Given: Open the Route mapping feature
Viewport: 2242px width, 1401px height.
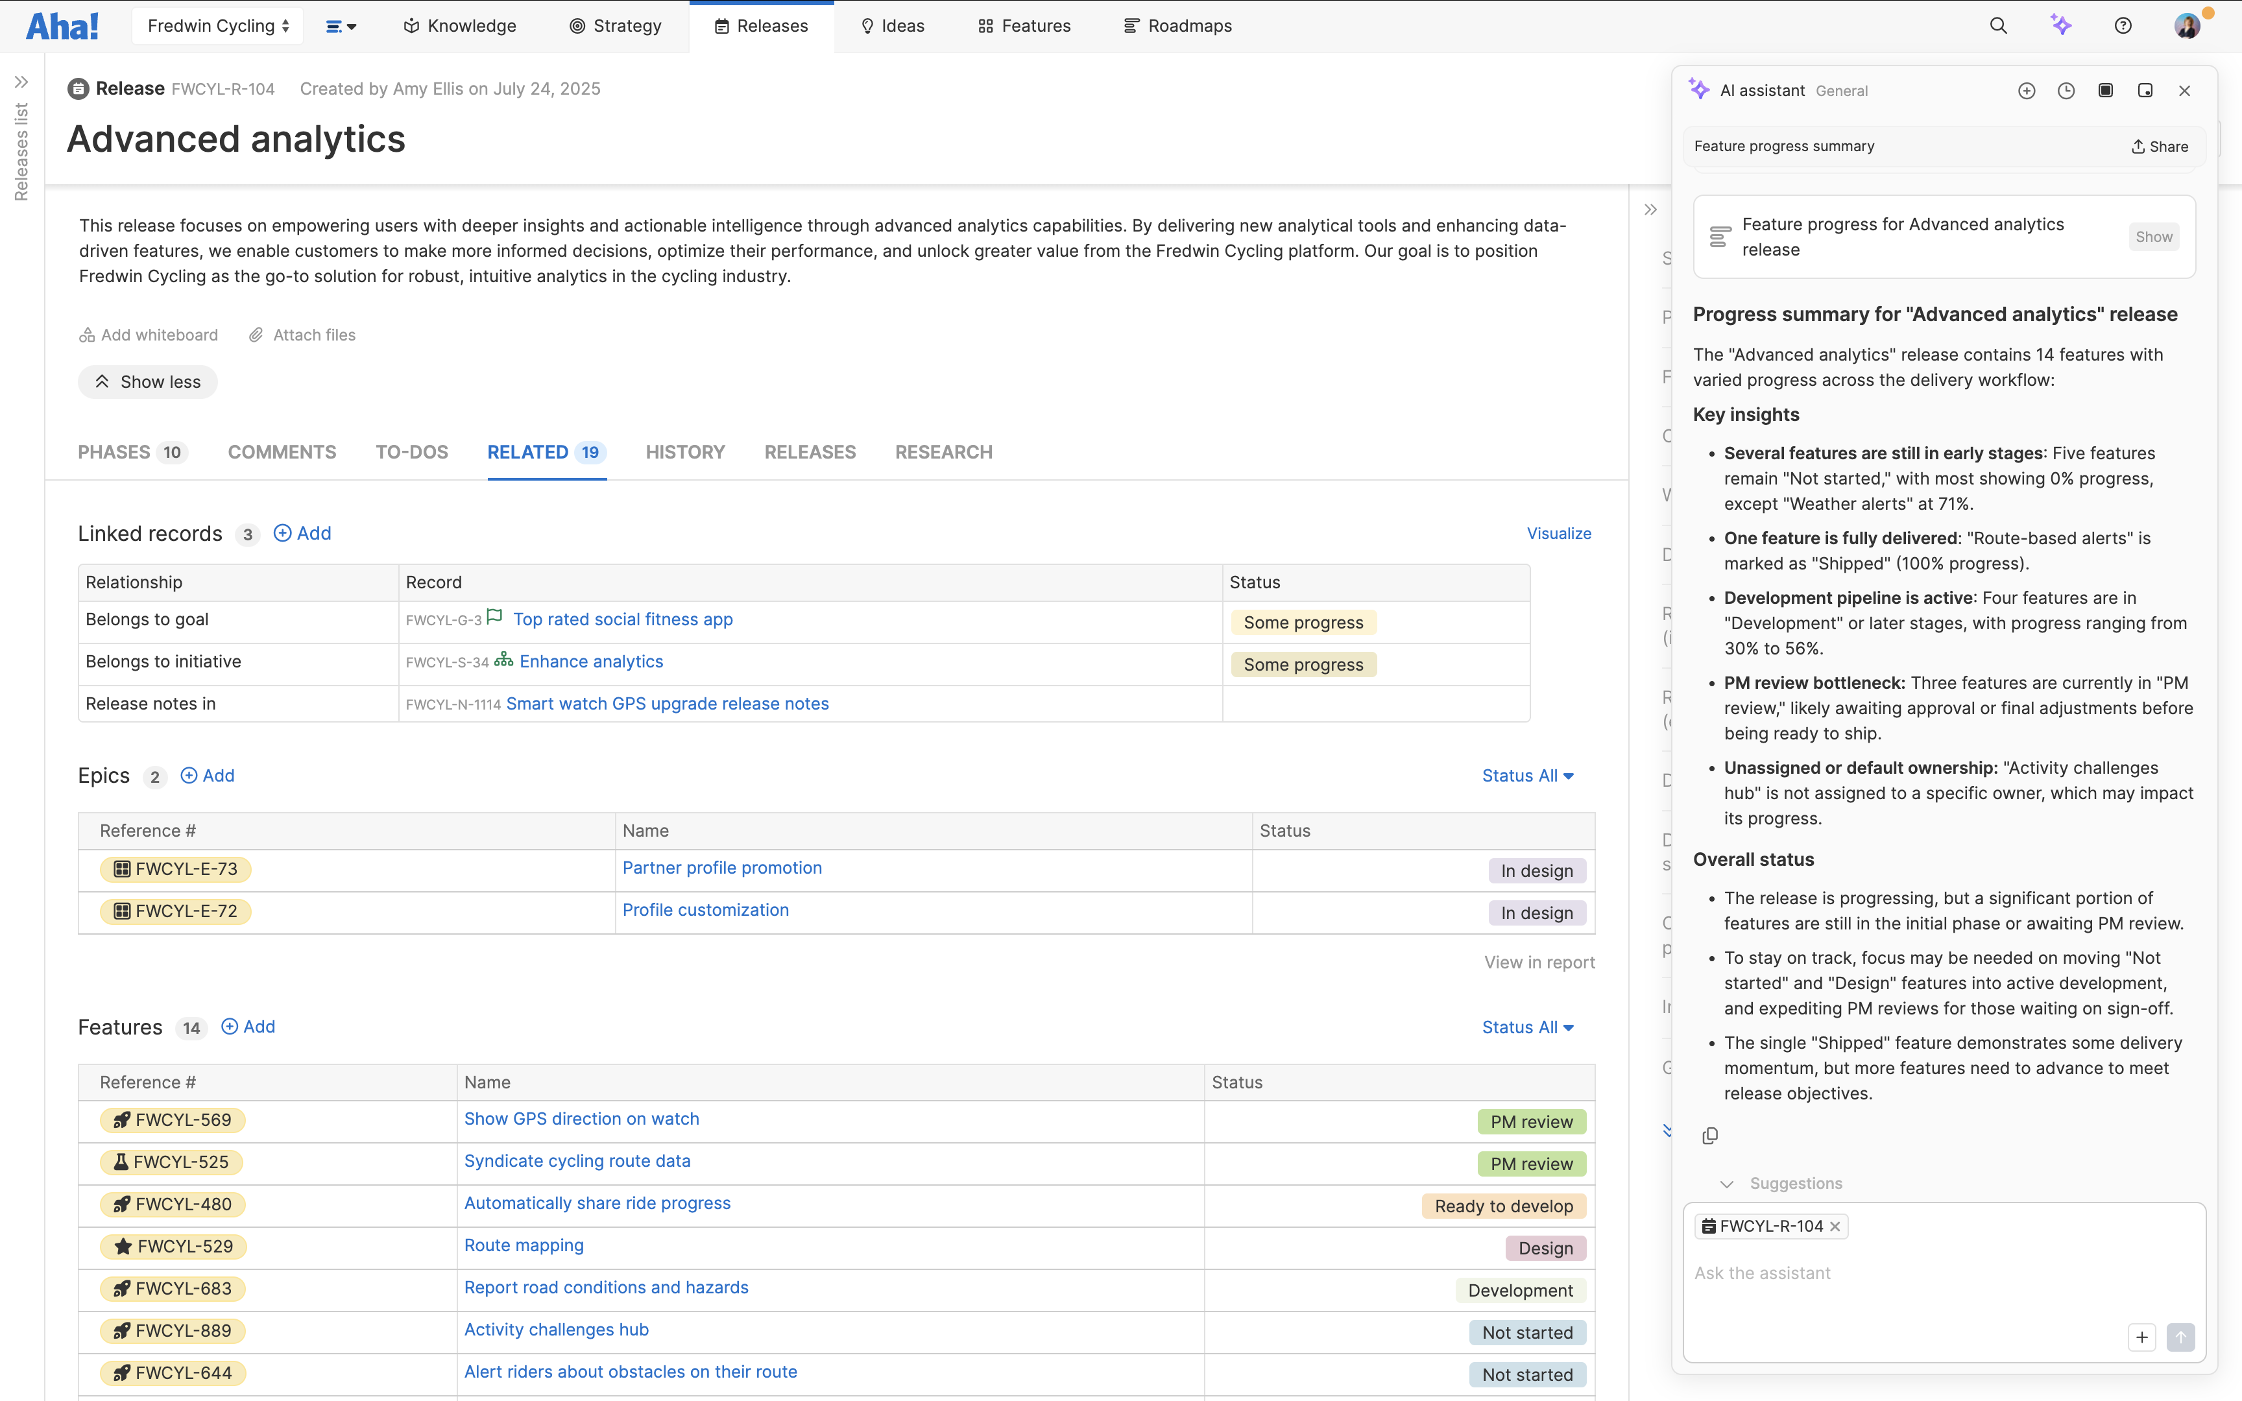Looking at the screenshot, I should pos(524,1245).
